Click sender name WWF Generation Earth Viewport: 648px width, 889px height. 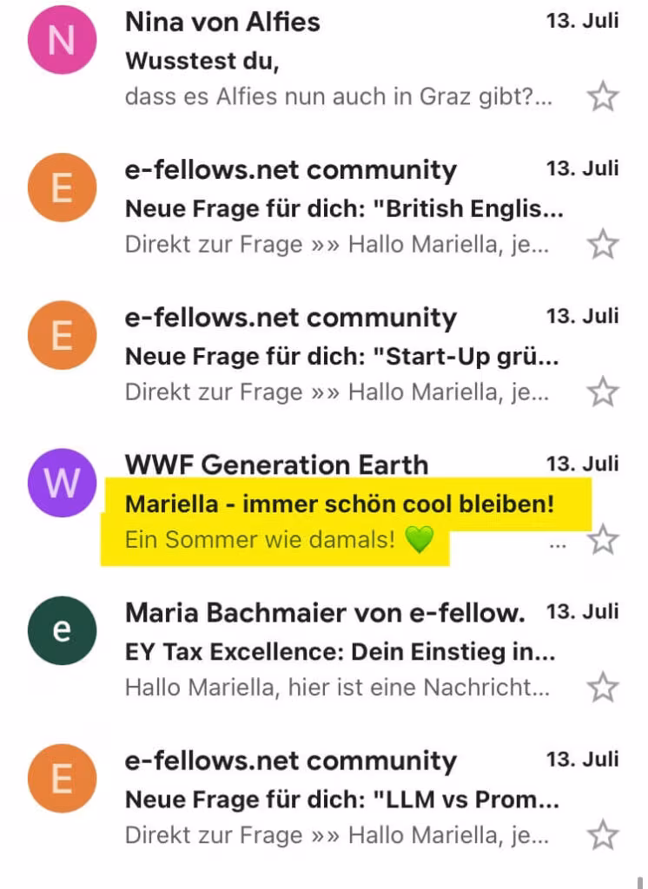[x=276, y=464]
